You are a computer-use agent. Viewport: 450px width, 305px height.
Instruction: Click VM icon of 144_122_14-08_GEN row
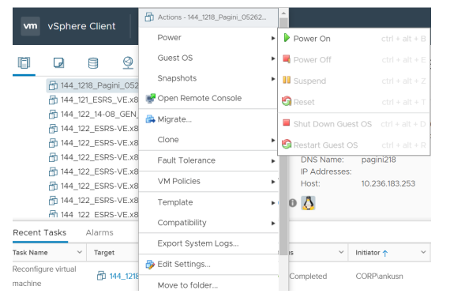click(x=53, y=115)
